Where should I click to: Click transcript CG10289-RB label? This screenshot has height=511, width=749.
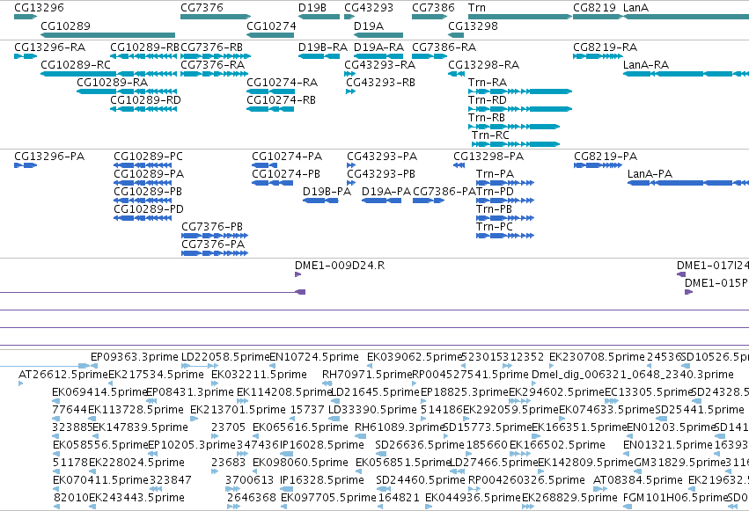pos(144,47)
